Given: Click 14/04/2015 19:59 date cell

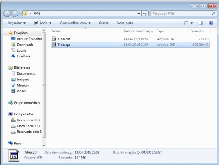Looking at the screenshot, I should point(136,39).
